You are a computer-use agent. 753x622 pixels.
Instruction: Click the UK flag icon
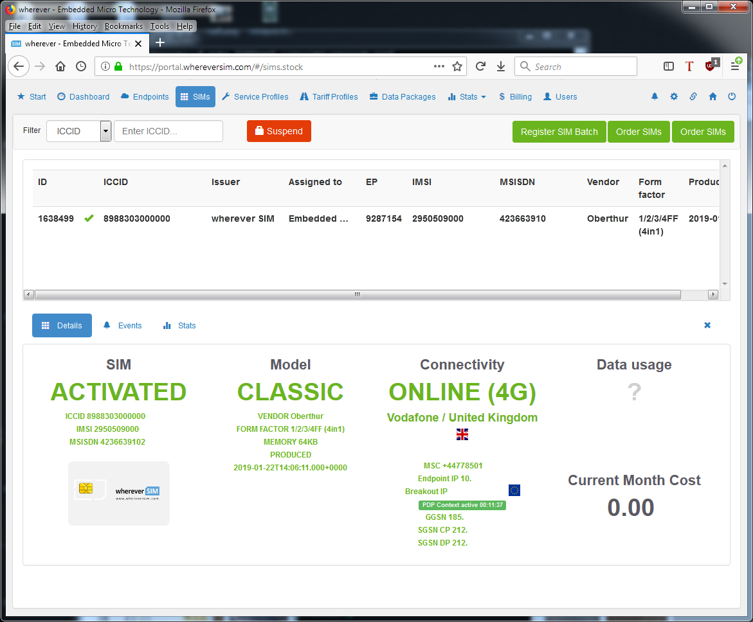(462, 434)
